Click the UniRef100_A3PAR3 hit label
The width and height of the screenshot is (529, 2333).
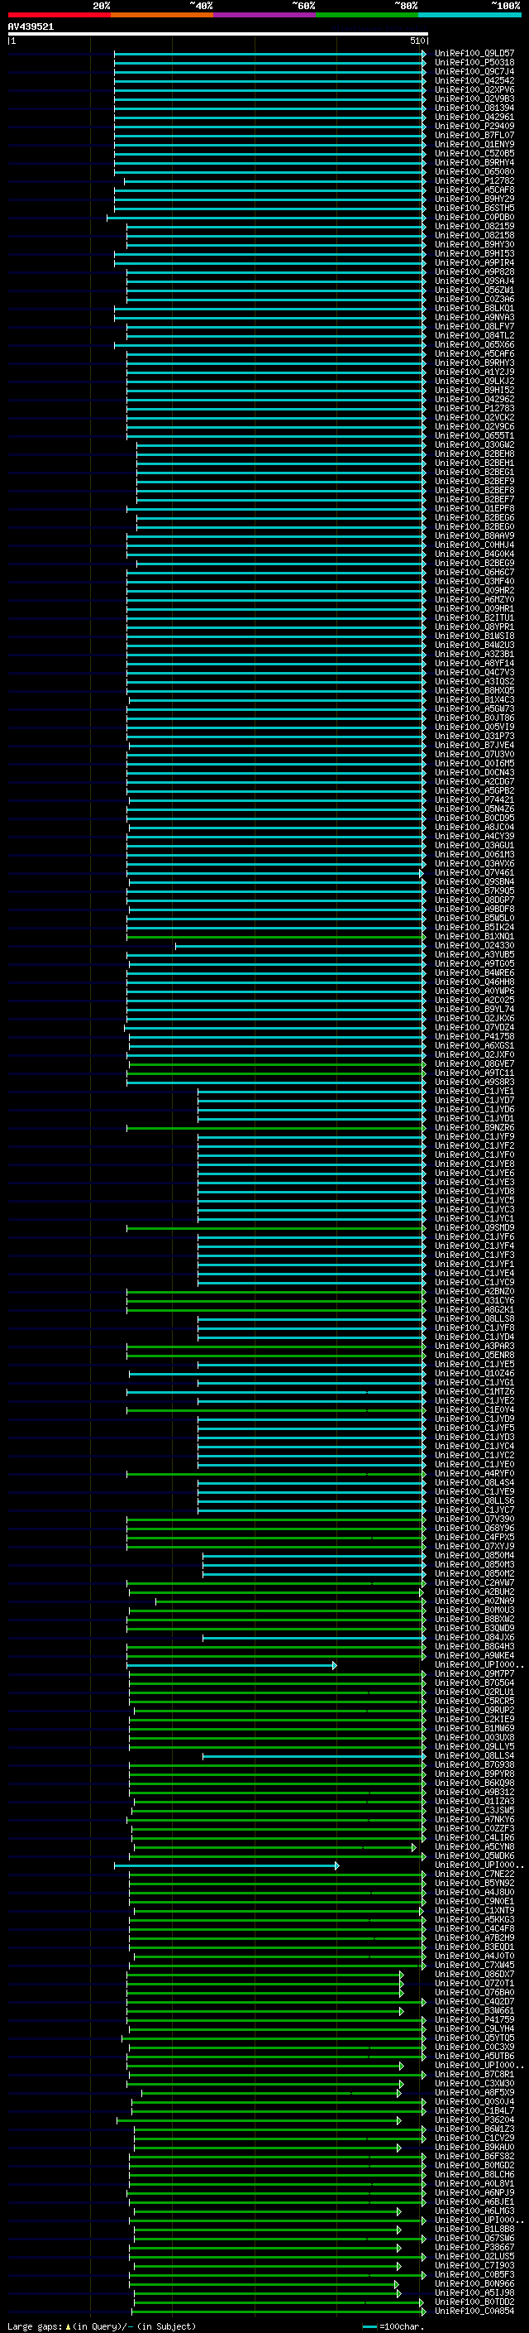click(474, 1346)
